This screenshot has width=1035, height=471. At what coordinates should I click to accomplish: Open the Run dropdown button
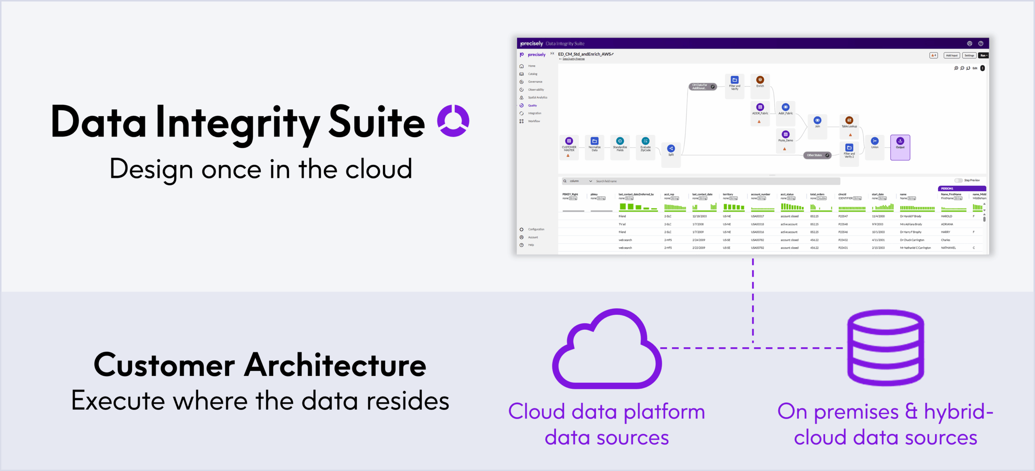pyautogui.click(x=984, y=55)
